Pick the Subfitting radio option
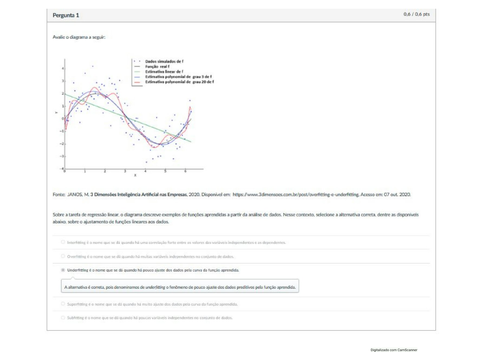This screenshot has width=487, height=352. [63, 317]
